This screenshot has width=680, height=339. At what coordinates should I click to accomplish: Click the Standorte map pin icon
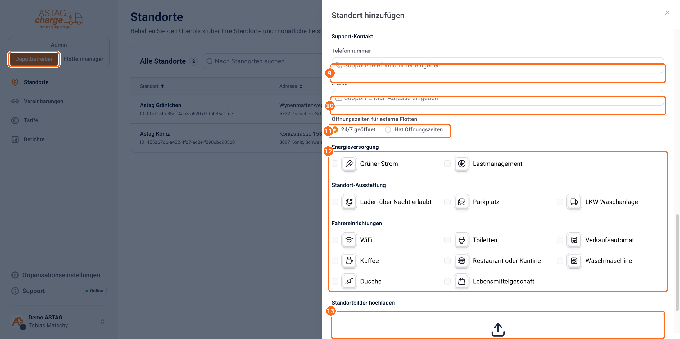tap(15, 82)
